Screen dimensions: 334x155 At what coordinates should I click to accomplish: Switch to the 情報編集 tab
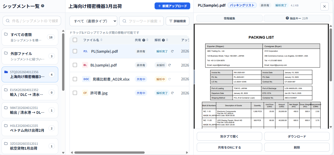click(x=229, y=18)
